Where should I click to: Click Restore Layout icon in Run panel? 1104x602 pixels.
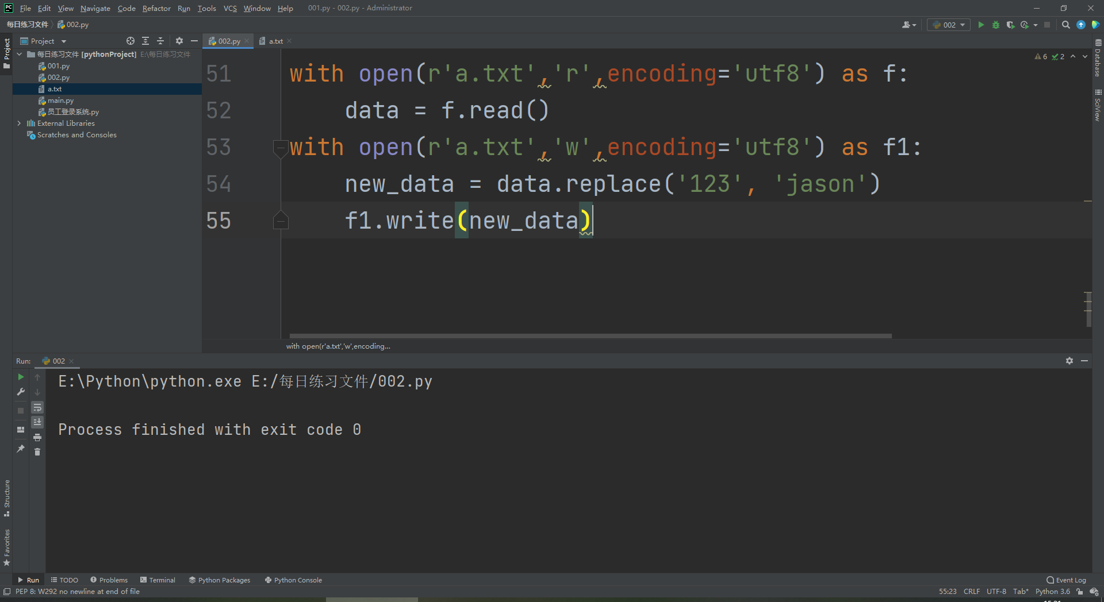click(21, 430)
